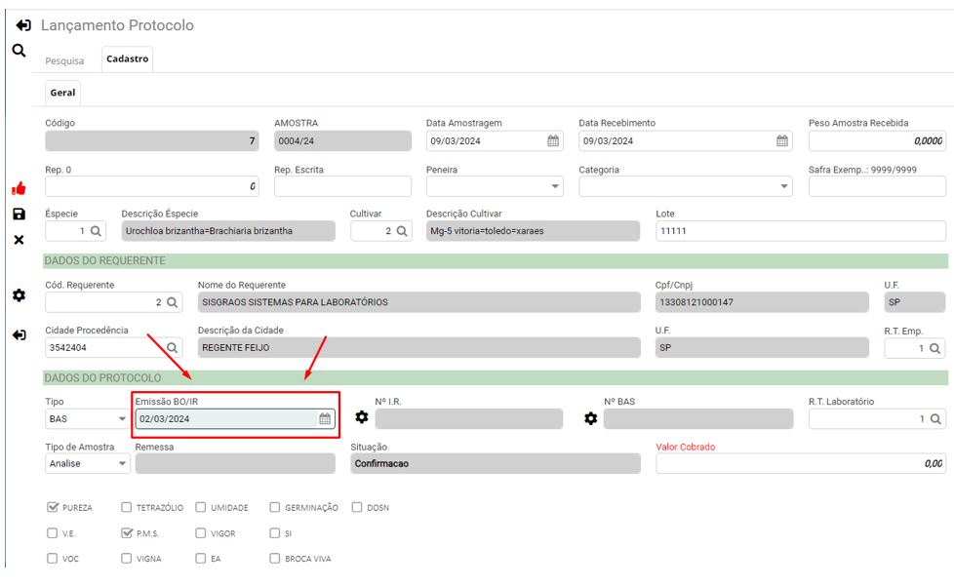This screenshot has height=587, width=954.
Task: Open calendar picker for Emissão BO/IR
Action: 325,419
